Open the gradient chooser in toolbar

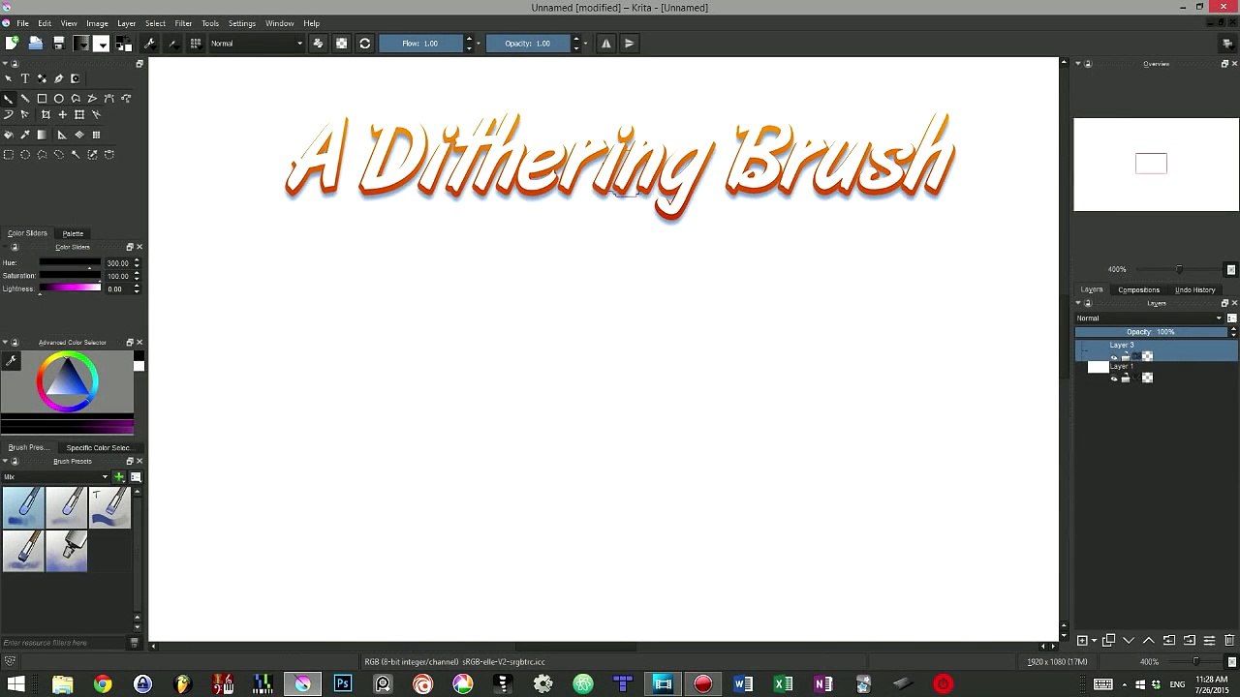[x=81, y=43]
